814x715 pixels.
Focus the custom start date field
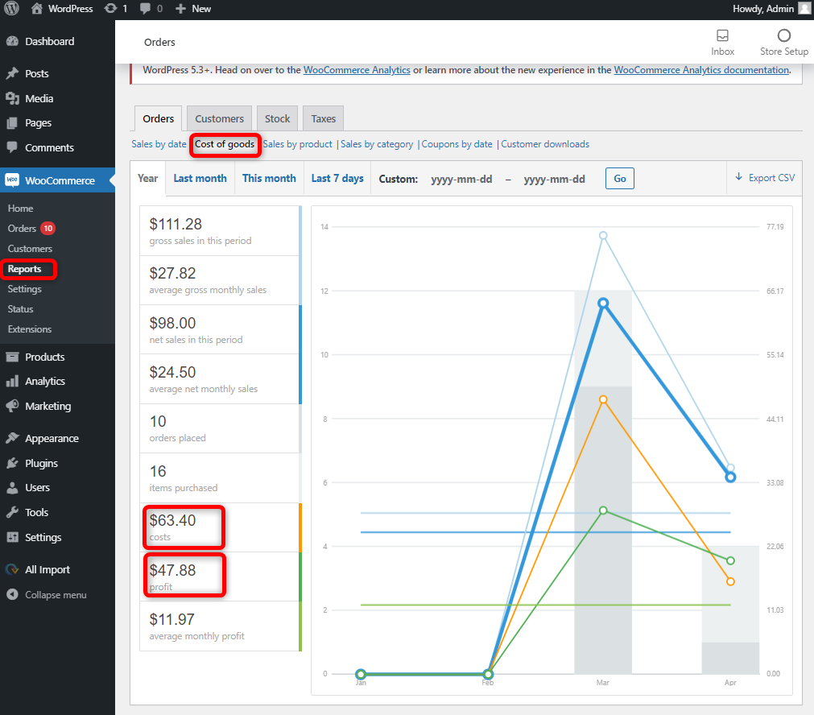coord(461,179)
